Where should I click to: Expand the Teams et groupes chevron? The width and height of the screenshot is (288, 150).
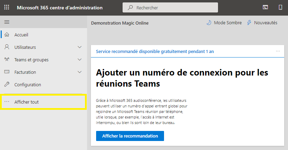click(79, 60)
